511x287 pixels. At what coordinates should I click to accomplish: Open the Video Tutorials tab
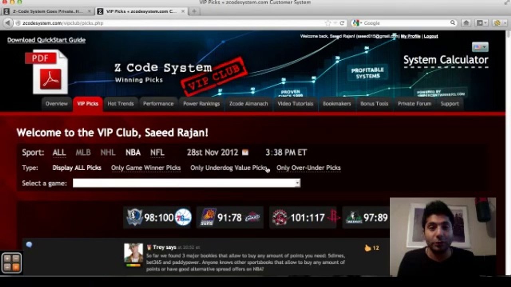[x=295, y=104]
